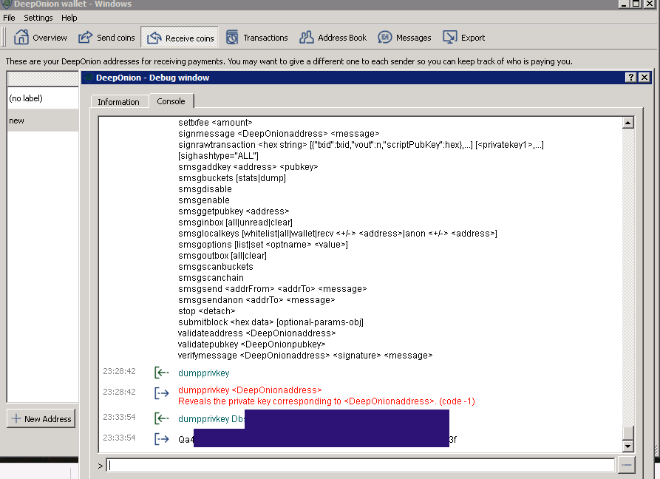Image resolution: width=660 pixels, height=479 pixels.
Task: Open the Receive coins label
Action: point(189,38)
